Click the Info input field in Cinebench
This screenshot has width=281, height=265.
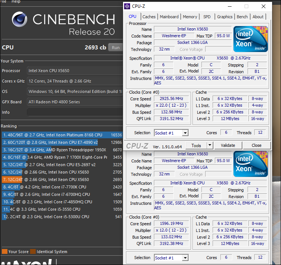(75, 112)
